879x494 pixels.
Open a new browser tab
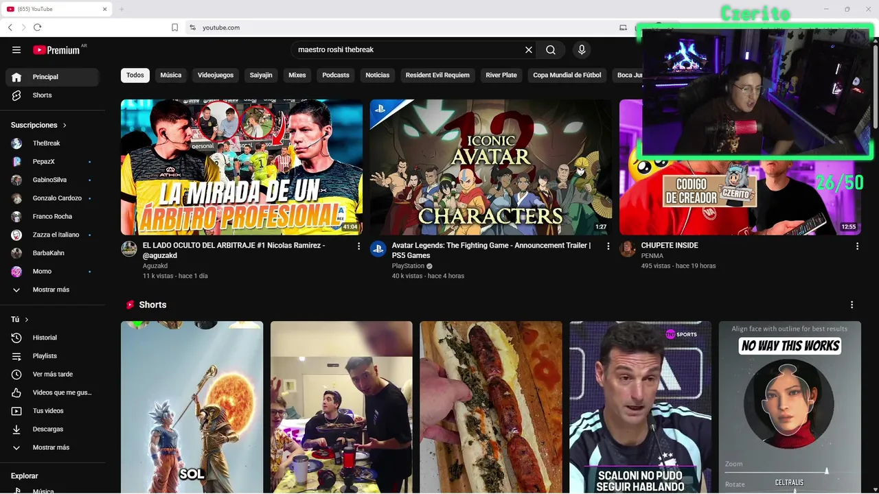(122, 9)
